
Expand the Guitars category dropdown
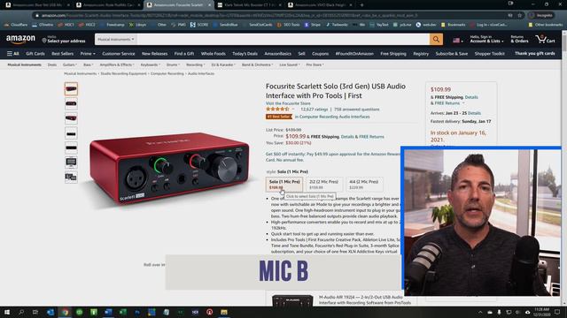[x=70, y=64]
